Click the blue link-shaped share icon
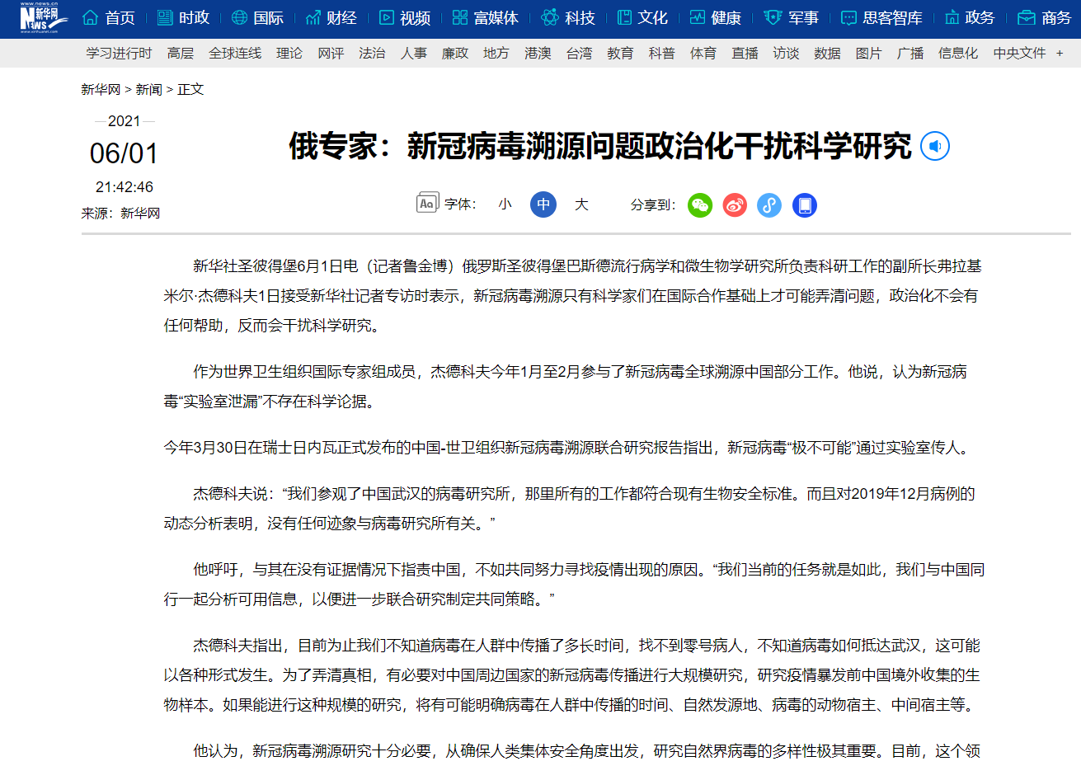 [x=769, y=205]
